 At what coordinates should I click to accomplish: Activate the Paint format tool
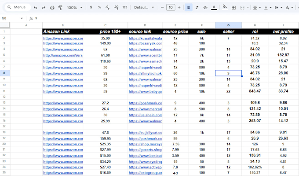pyautogui.click(x=60, y=7)
